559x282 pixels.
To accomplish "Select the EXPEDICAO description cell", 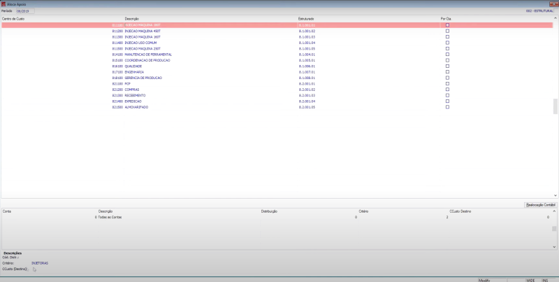I will (133, 101).
